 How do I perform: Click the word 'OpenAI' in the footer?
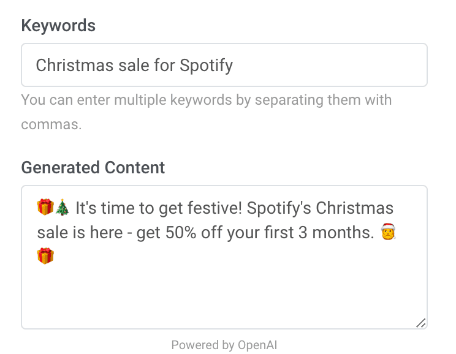pyautogui.click(x=257, y=345)
